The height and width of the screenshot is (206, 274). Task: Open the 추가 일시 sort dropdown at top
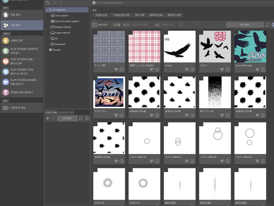click(x=245, y=25)
